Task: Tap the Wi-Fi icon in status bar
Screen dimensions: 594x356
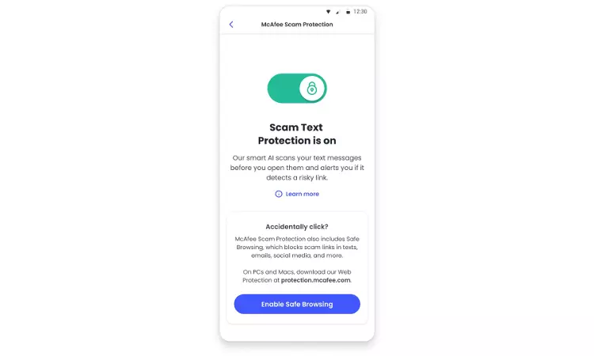Action: pyautogui.click(x=329, y=12)
